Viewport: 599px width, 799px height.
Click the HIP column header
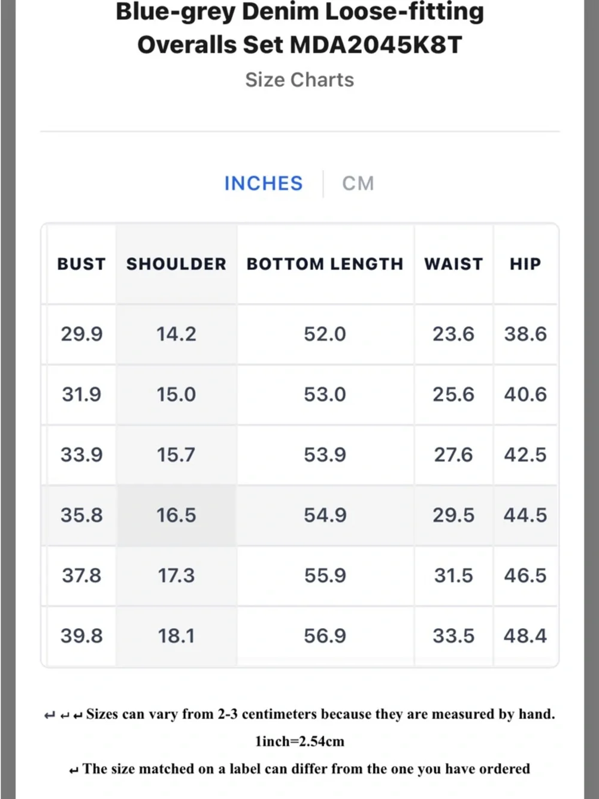point(525,264)
